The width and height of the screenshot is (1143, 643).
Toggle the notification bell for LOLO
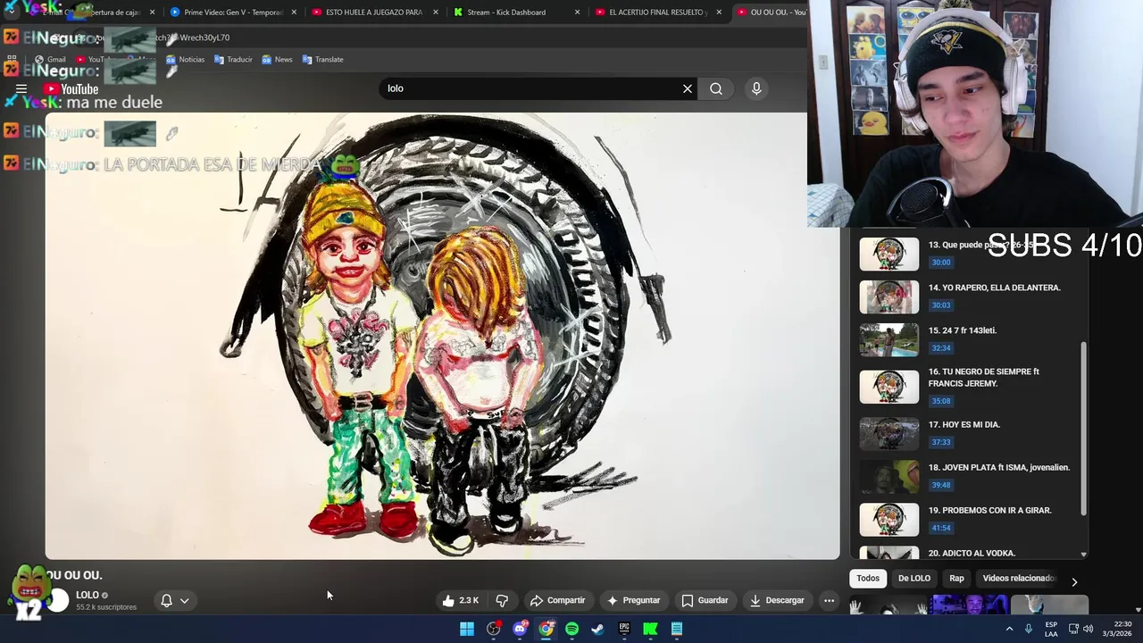coord(166,600)
